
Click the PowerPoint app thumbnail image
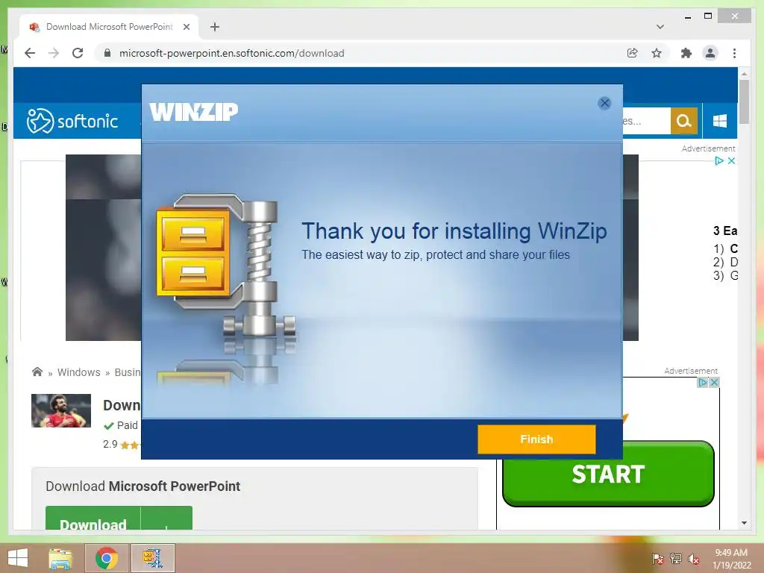[x=61, y=411]
